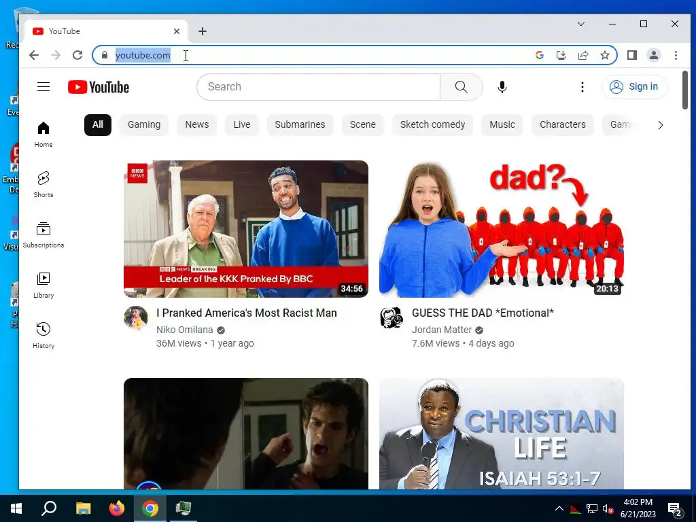Open the notification center icon
The width and height of the screenshot is (696, 522).
(x=675, y=510)
